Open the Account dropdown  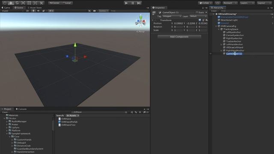(230, 3)
